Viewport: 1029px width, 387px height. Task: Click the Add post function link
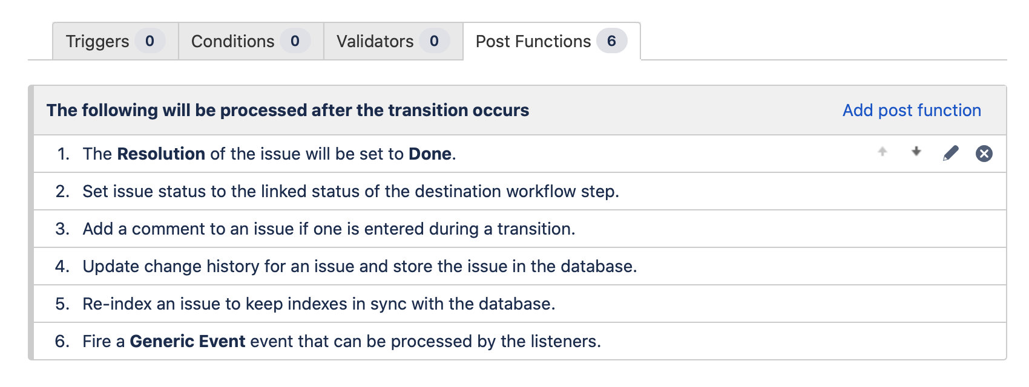click(912, 110)
